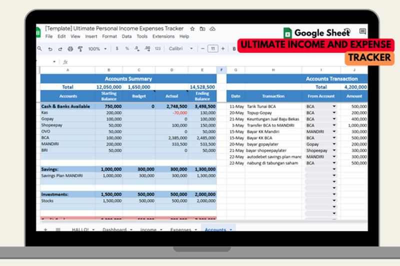Open the Data menu
Image resolution: width=400 pixels, height=266 pixels.
[126, 36]
